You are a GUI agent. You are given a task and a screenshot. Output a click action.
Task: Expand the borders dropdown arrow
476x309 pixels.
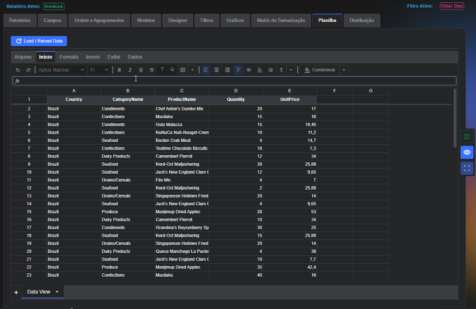[192, 70]
